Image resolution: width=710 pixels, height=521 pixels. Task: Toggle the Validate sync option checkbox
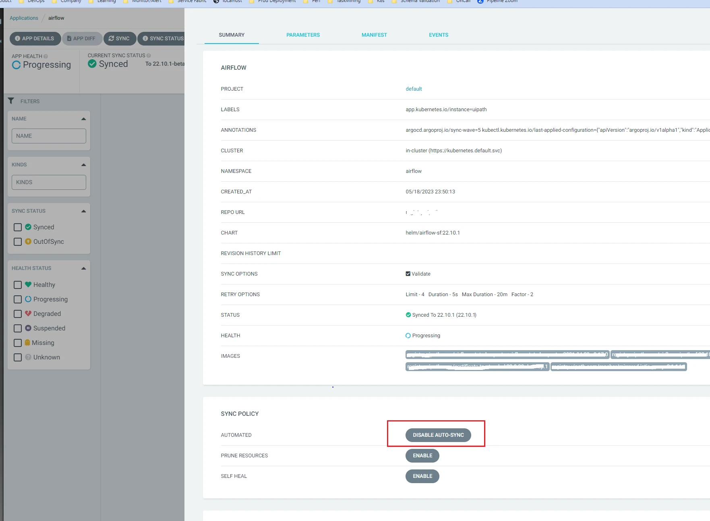(408, 274)
